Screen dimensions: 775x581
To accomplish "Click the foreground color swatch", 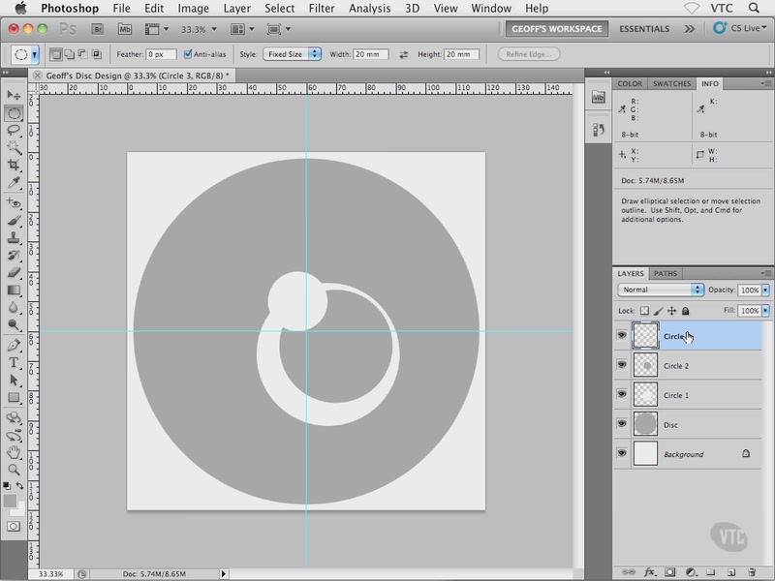I will pos(10,501).
